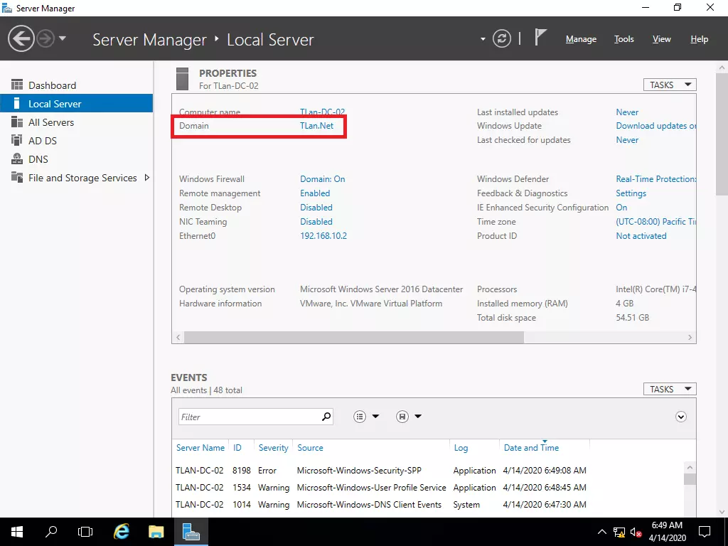
Task: Open the Properties TASKS dropdown
Action: click(x=670, y=85)
